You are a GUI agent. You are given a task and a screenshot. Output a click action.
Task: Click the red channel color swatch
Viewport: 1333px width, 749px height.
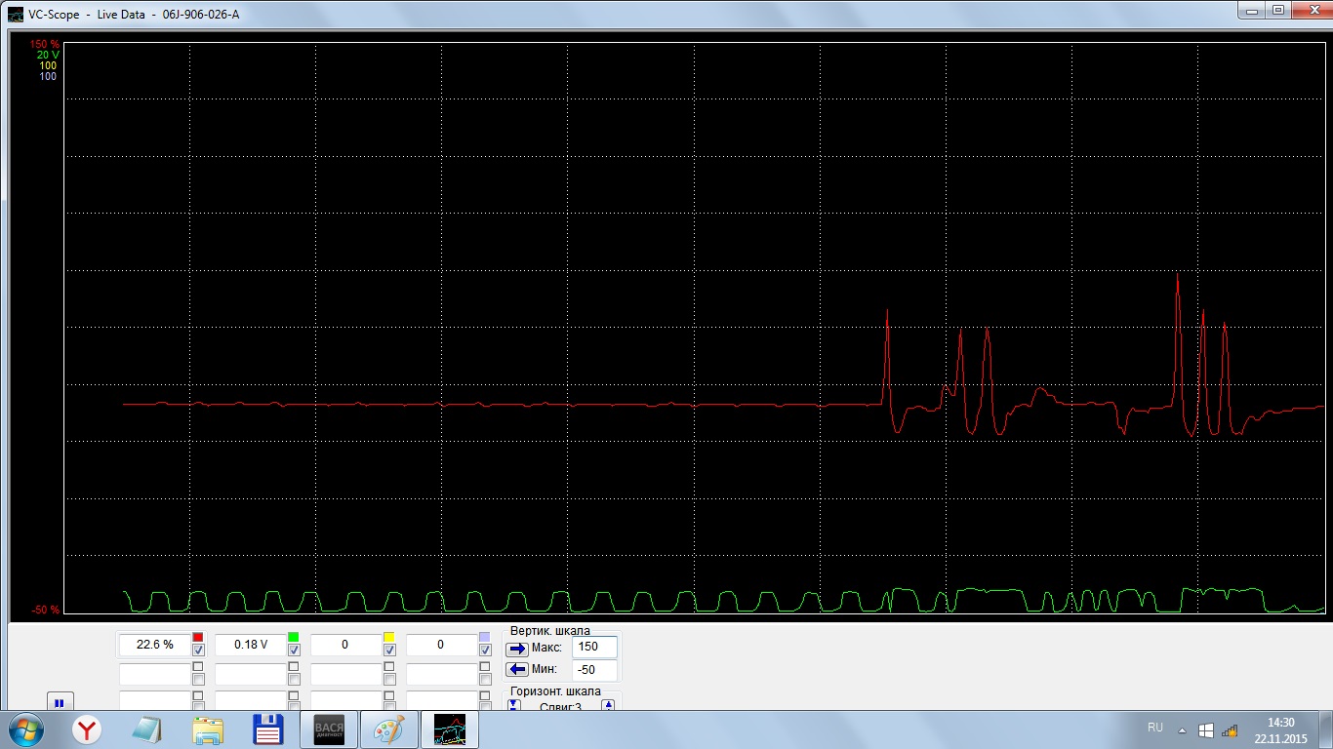click(x=198, y=637)
